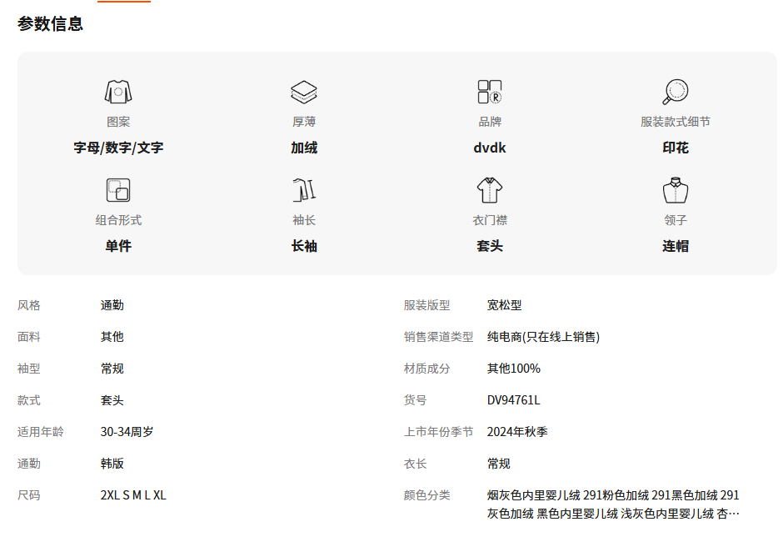
Task: Click the collar (领子) icon
Action: pyautogui.click(x=675, y=190)
